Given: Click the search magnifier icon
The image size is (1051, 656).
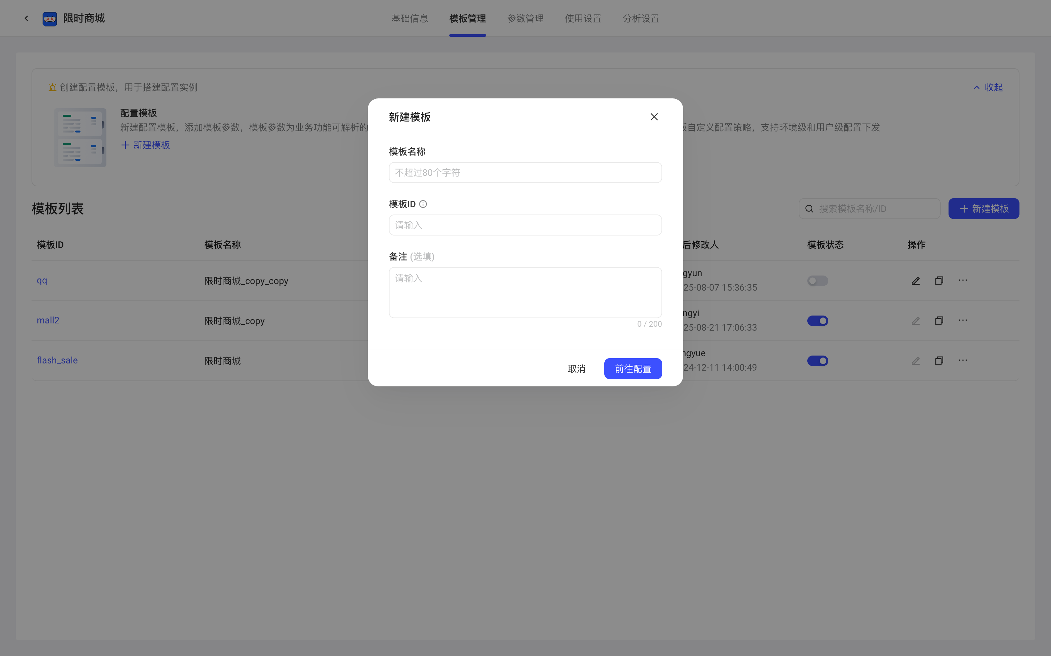Looking at the screenshot, I should point(809,209).
